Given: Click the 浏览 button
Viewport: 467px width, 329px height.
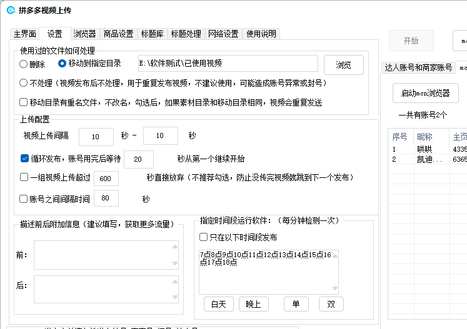Looking at the screenshot, I should [344, 65].
